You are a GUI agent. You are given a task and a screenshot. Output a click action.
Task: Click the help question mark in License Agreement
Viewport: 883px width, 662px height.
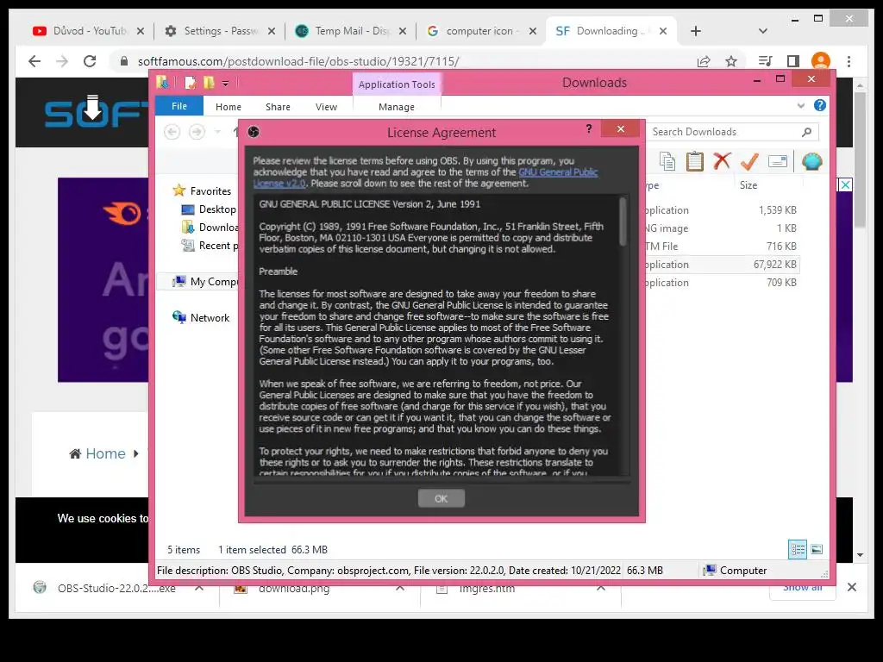(x=589, y=129)
